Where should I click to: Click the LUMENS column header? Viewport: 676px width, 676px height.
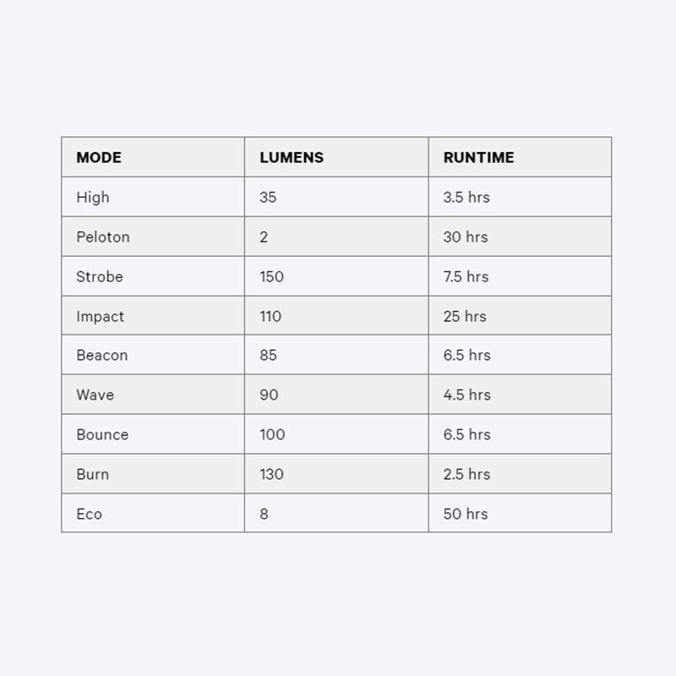point(336,157)
